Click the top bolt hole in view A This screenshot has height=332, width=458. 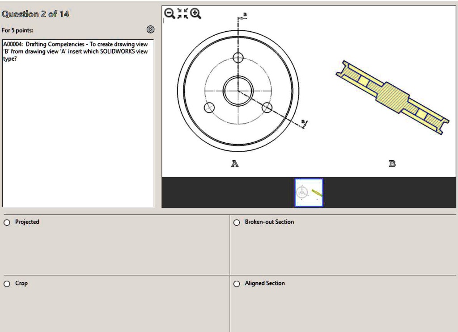[238, 58]
